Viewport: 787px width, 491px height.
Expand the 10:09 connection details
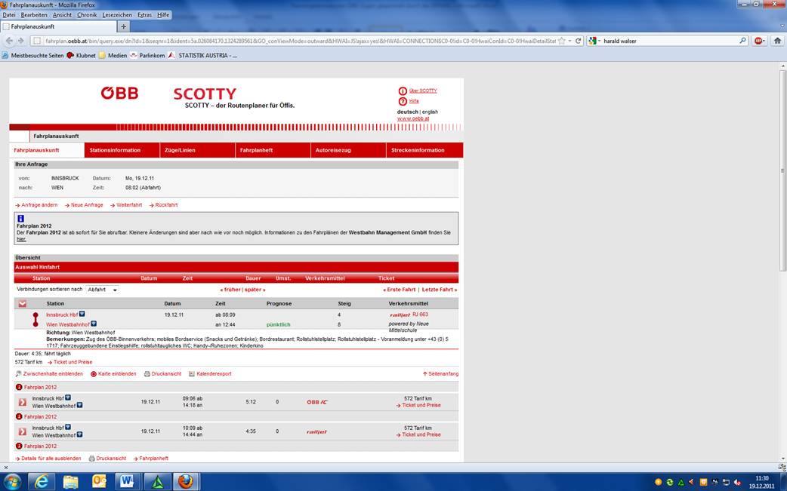click(x=23, y=431)
